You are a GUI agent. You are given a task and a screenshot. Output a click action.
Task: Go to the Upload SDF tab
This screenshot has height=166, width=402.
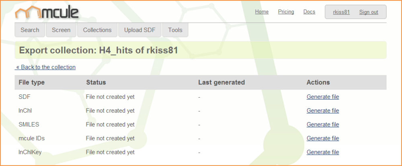139,30
